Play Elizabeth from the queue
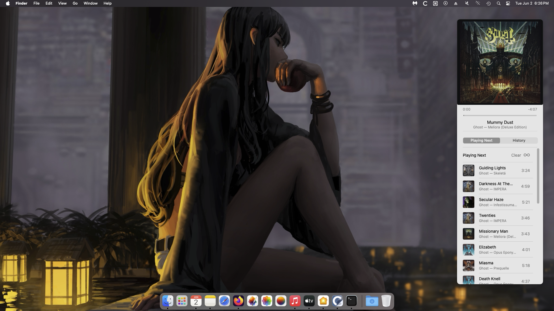This screenshot has width=554, height=311. [498, 250]
